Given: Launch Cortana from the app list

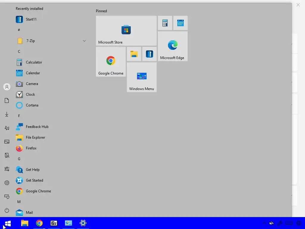Looking at the screenshot, I should pos(51,105).
